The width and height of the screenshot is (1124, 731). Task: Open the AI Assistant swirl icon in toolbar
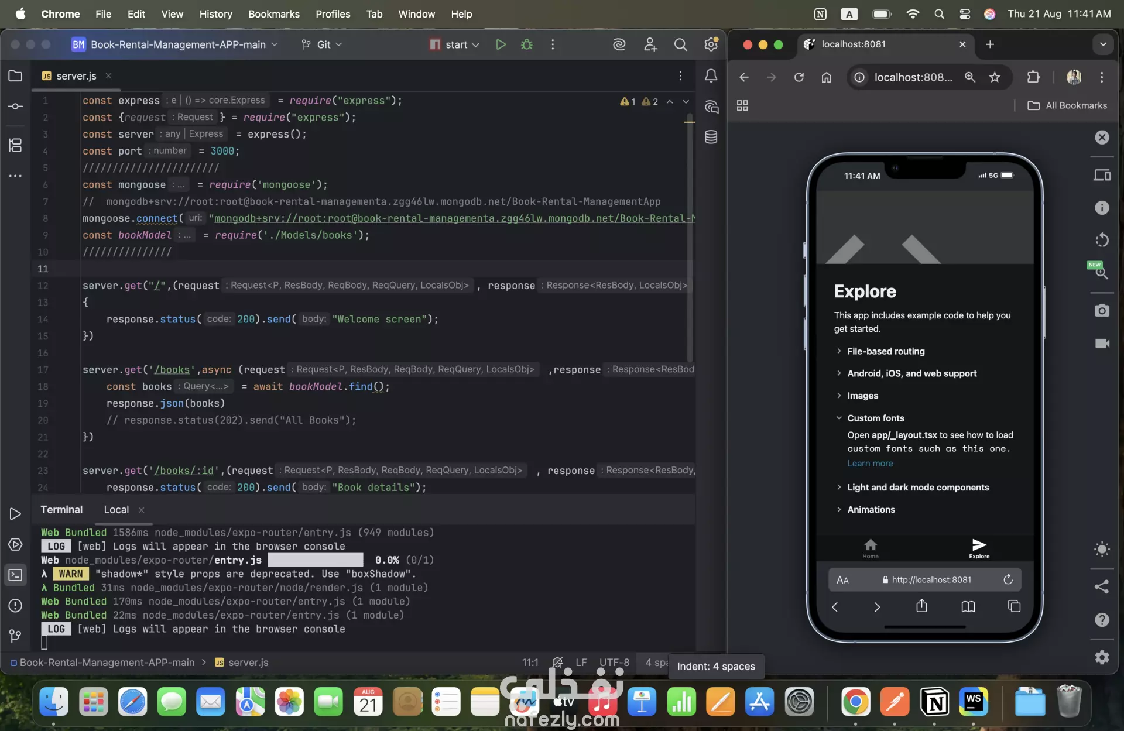pyautogui.click(x=619, y=44)
